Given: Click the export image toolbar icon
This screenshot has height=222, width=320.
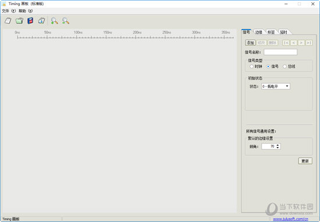Looking at the screenshot, I should coord(41,20).
